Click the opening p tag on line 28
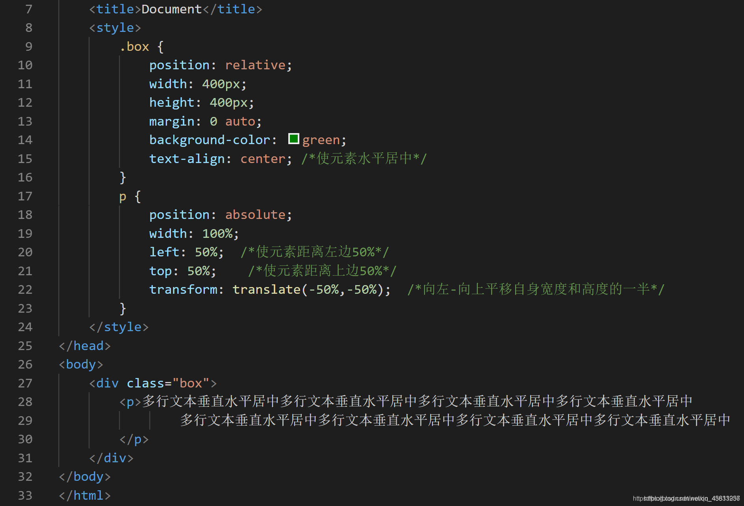This screenshot has height=506, width=744. [x=130, y=402]
